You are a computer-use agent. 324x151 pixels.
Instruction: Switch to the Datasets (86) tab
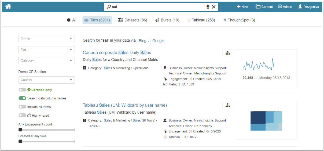pos(132,20)
